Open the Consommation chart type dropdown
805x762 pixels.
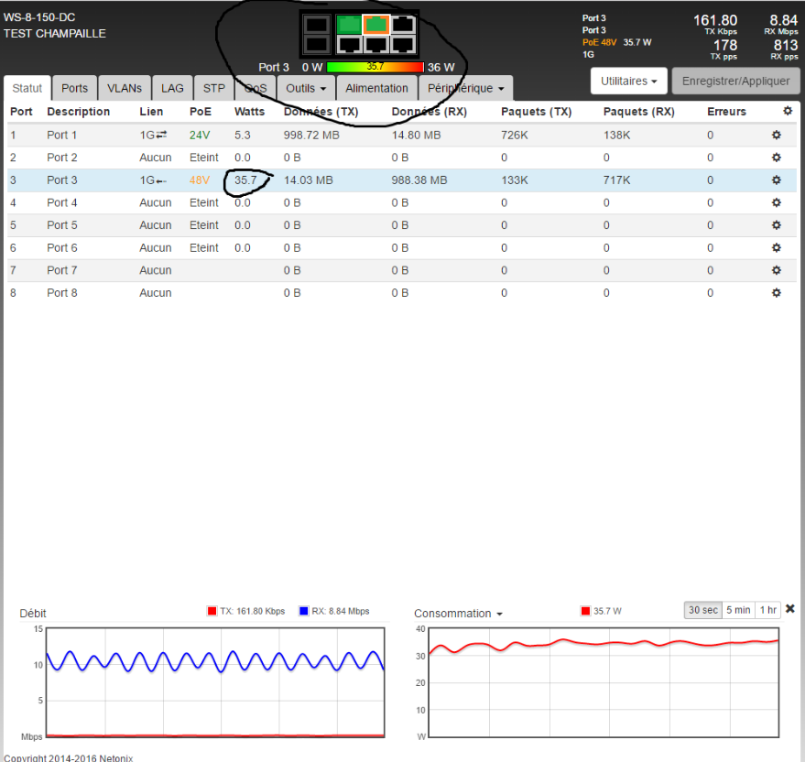pos(458,614)
